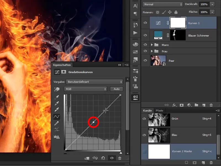The image size is (221, 166).
Task: Add a layer style with fx button
Action: (x=175, y=105)
